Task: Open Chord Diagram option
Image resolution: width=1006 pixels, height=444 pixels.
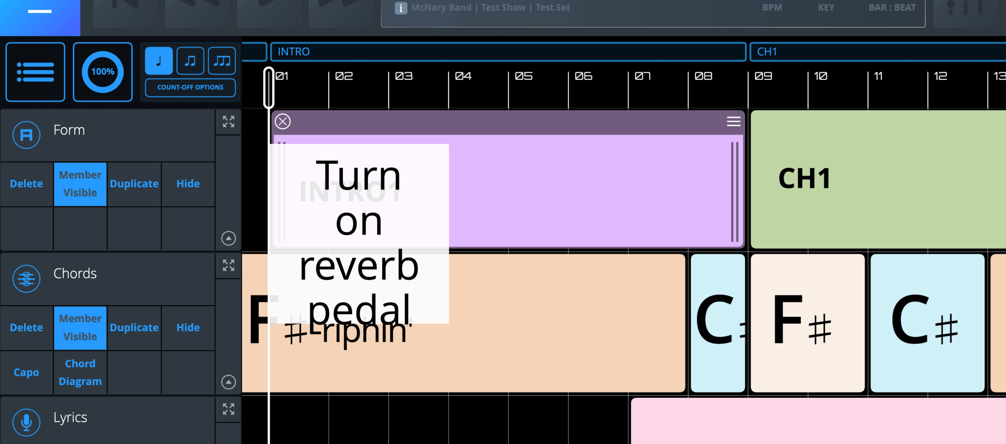Action: pos(80,372)
